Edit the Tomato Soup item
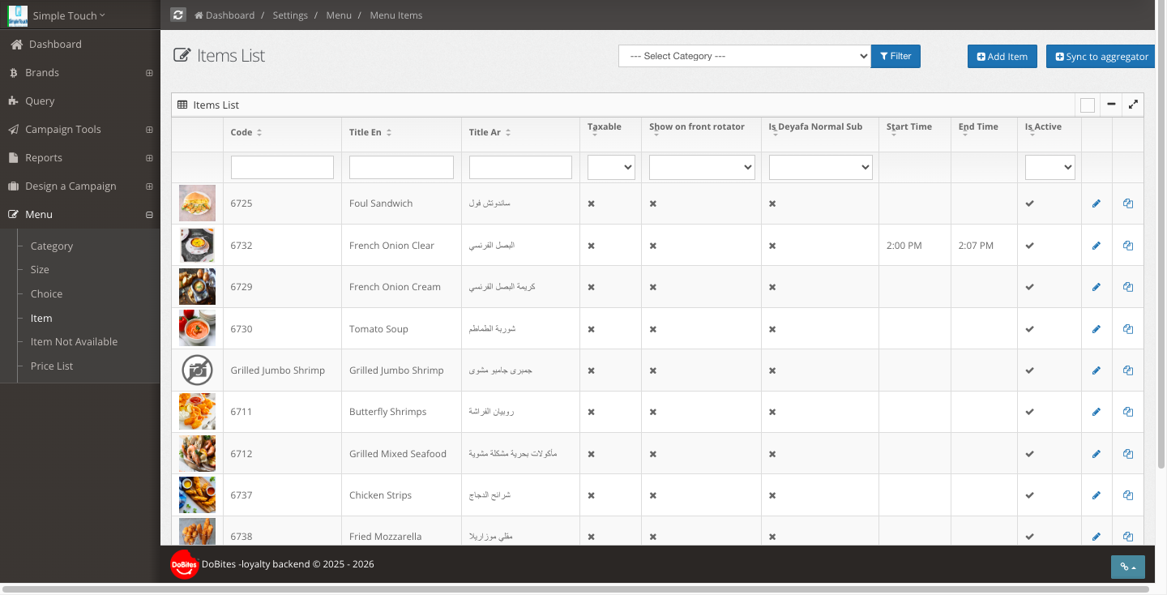Image resolution: width=1167 pixels, height=595 pixels. [1096, 329]
